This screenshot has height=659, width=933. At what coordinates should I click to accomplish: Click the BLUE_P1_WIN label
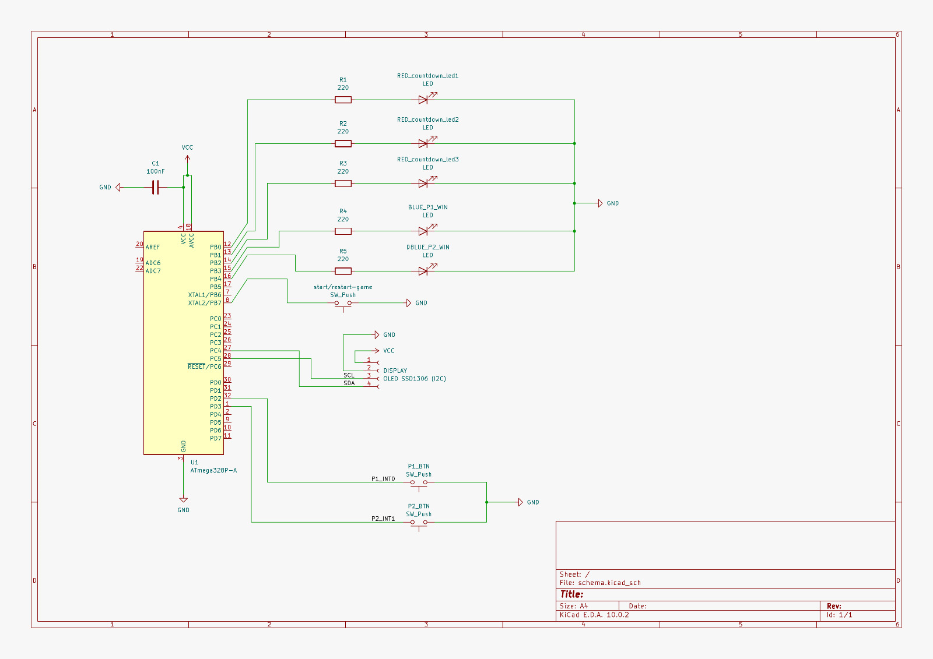pyautogui.click(x=428, y=207)
